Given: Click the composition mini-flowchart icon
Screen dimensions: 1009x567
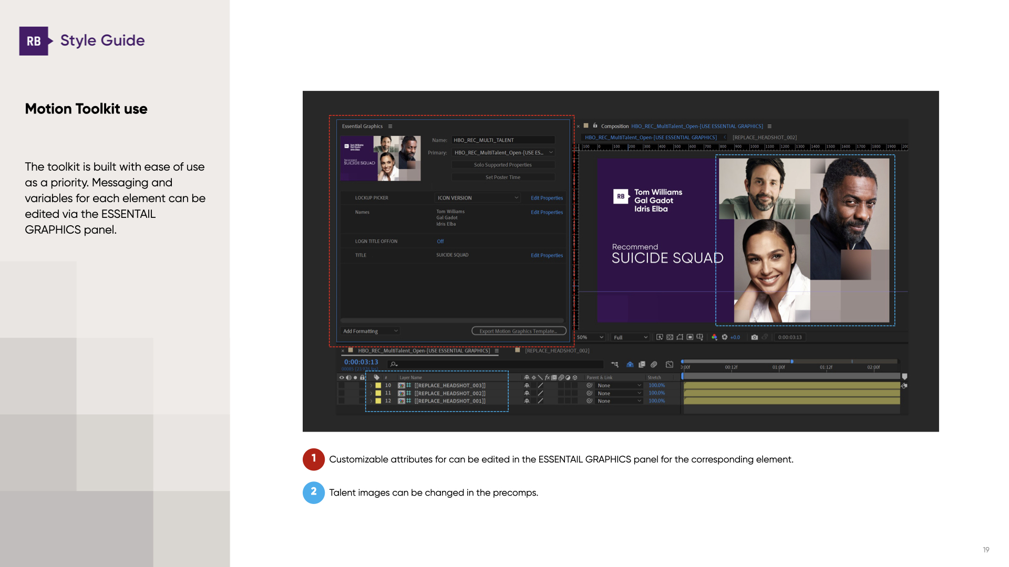Looking at the screenshot, I should coord(615,364).
